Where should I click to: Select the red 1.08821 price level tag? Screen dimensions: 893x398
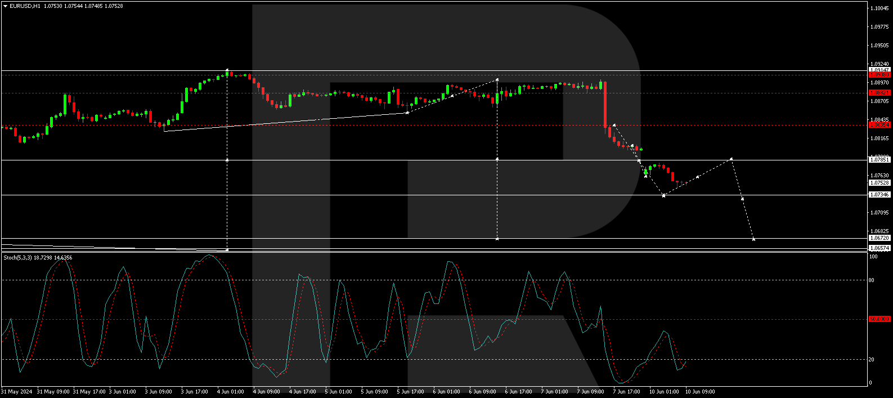click(x=879, y=93)
